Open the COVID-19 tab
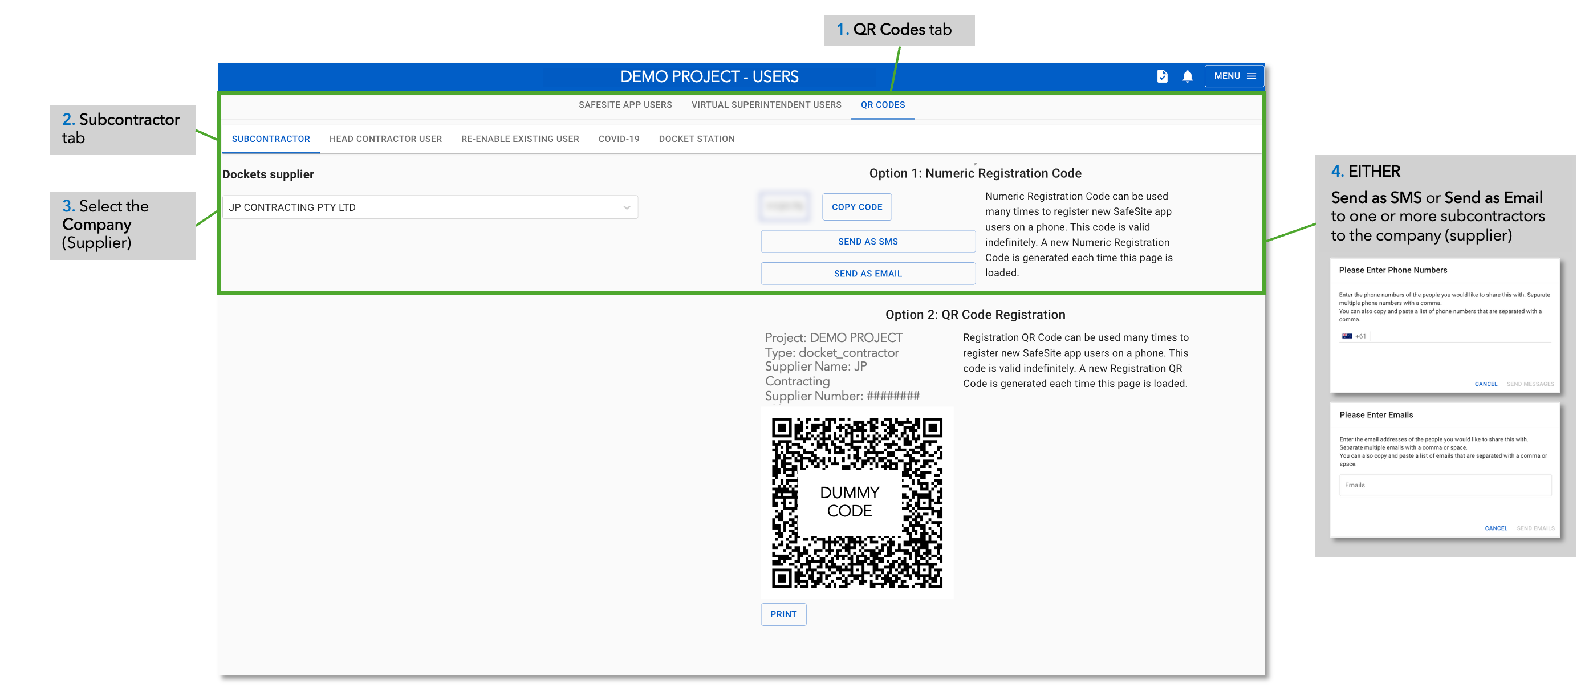This screenshot has height=700, width=1593. [x=619, y=139]
